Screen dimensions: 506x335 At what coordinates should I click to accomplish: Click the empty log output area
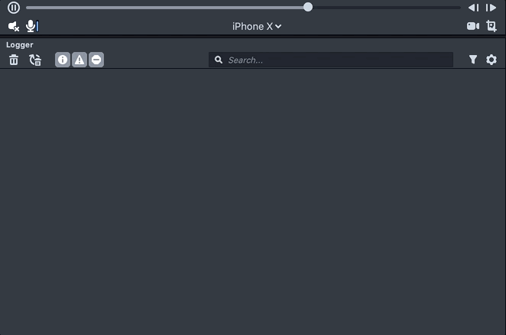coord(253,202)
